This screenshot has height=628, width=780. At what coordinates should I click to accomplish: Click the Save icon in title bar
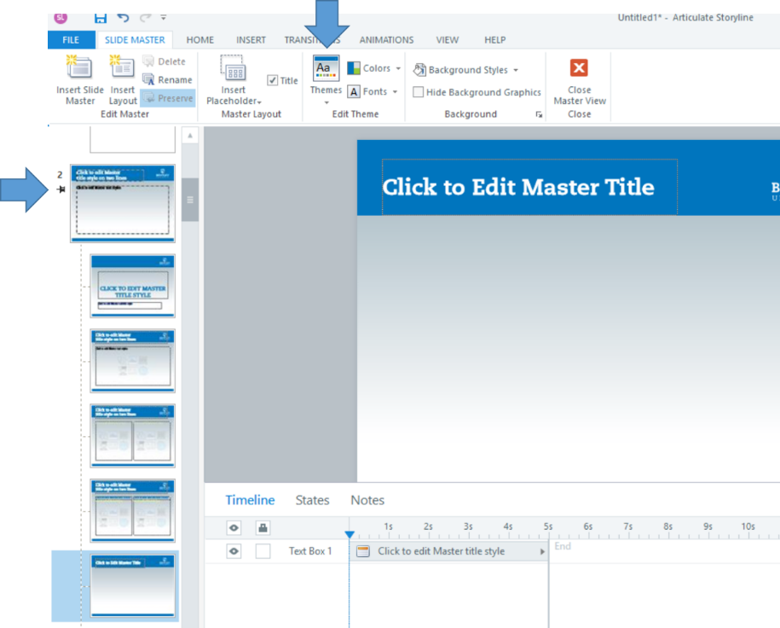pos(101,18)
